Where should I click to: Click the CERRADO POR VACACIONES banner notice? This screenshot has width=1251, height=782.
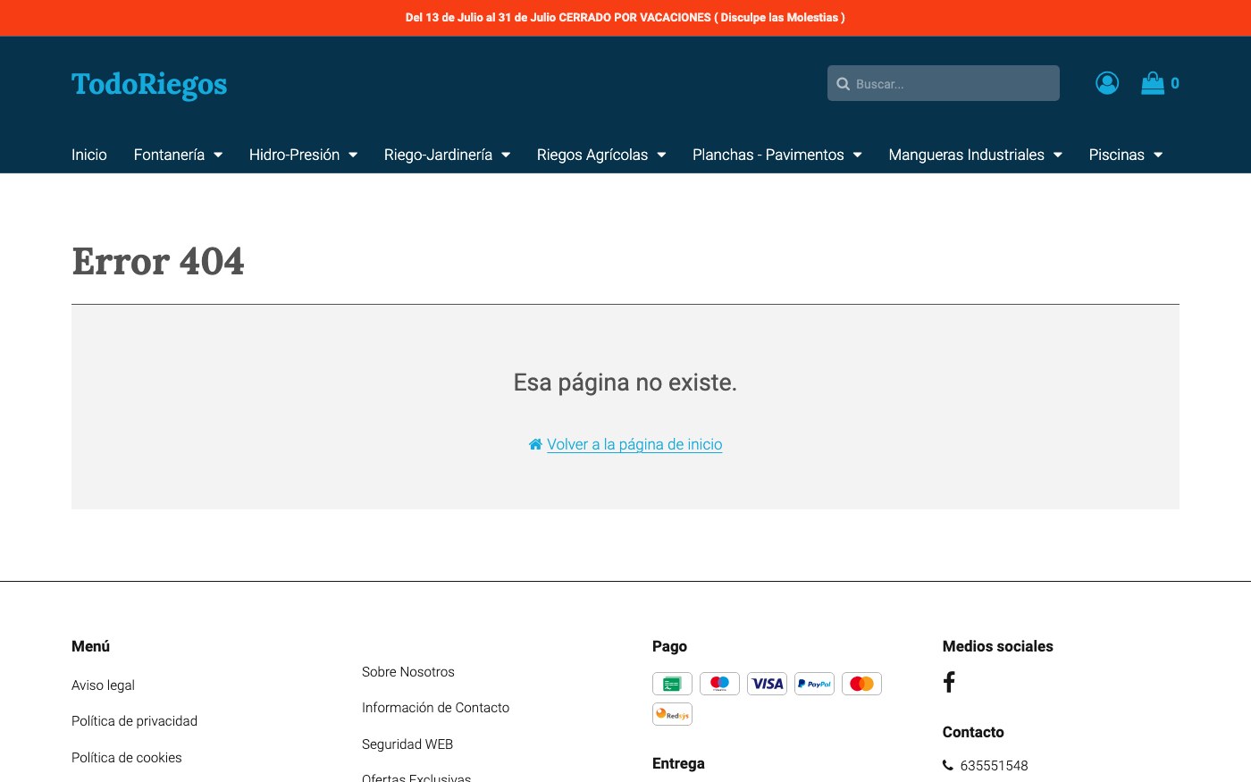coord(625,18)
